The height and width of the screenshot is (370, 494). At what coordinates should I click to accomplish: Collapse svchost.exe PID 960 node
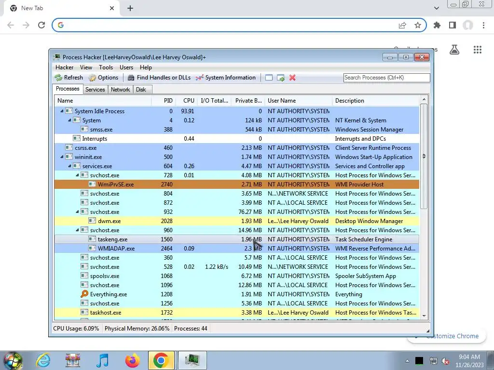pyautogui.click(x=77, y=230)
